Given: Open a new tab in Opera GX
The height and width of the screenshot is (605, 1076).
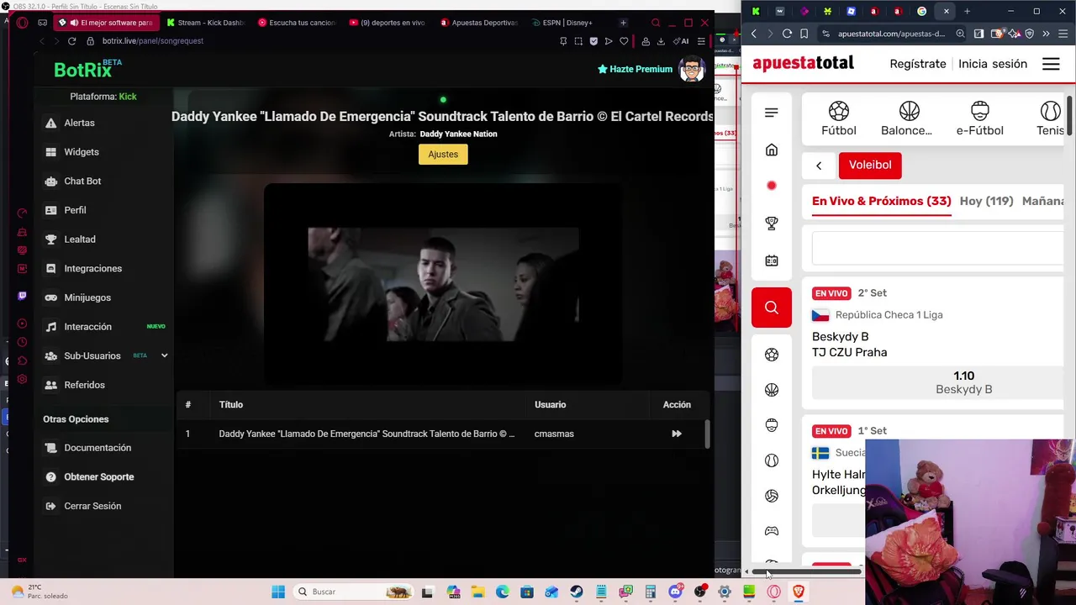Looking at the screenshot, I should coord(623,23).
